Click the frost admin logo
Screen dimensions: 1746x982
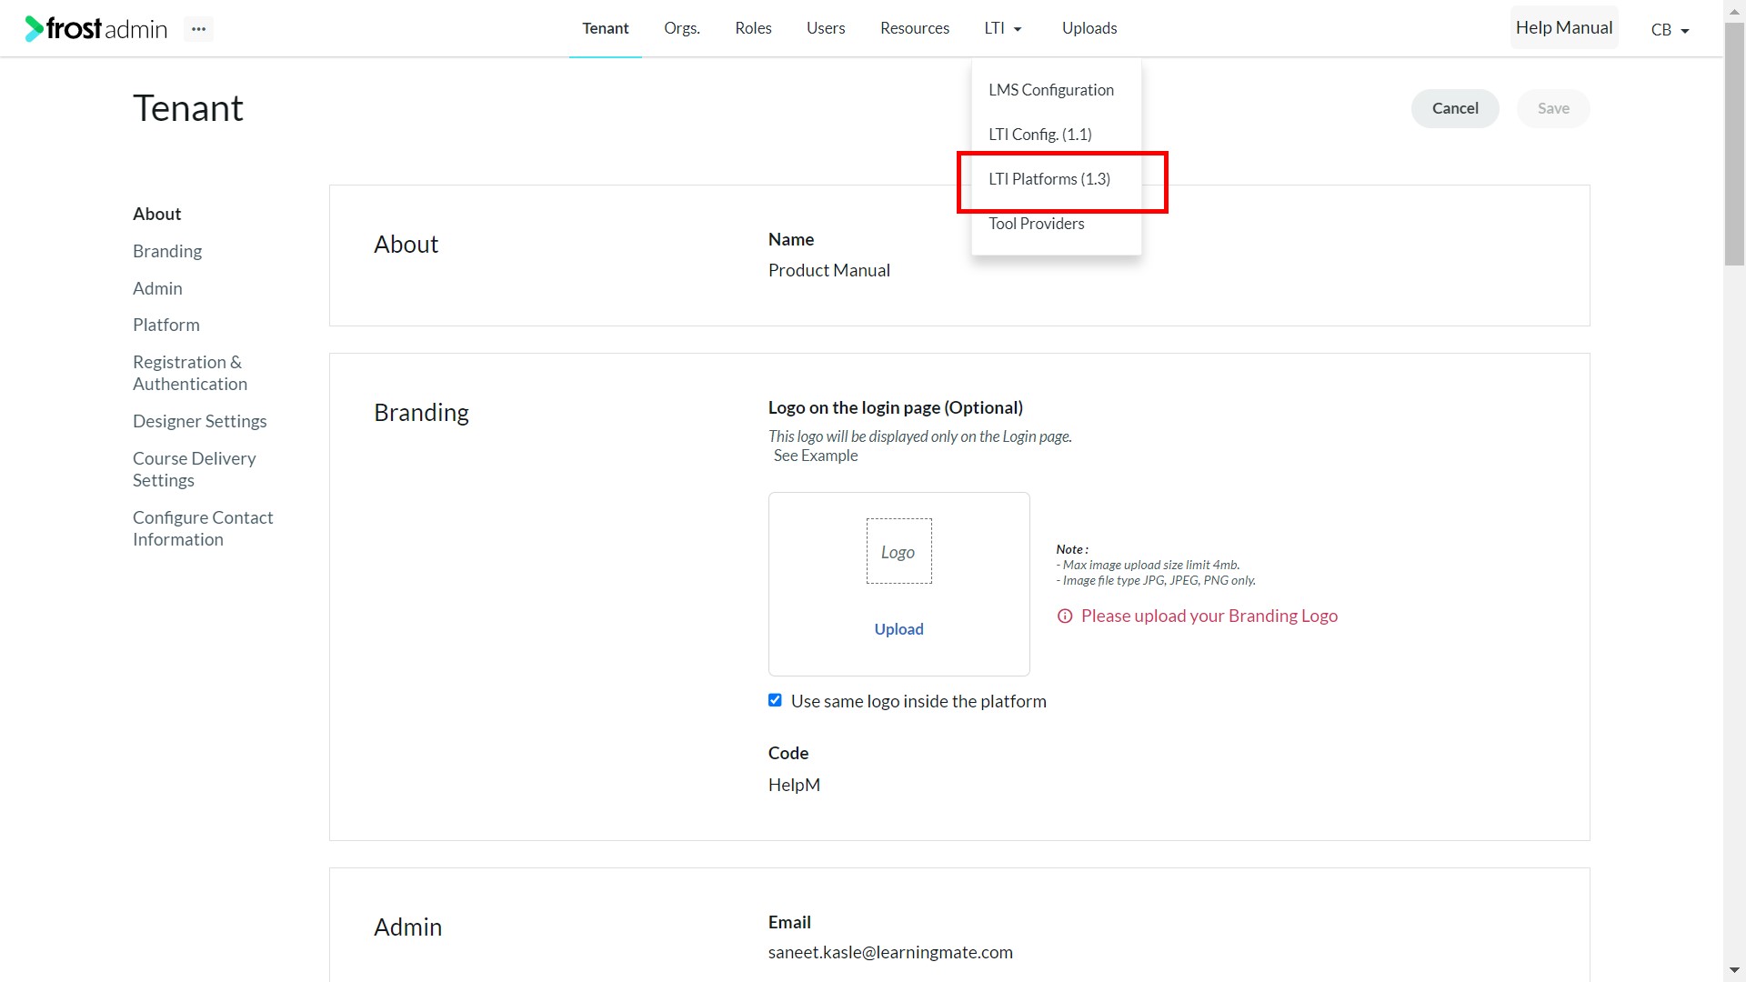click(x=96, y=29)
